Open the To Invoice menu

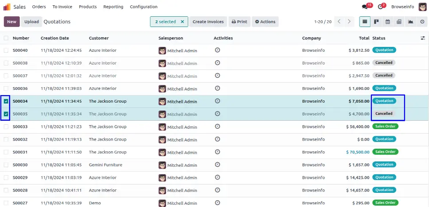point(62,7)
